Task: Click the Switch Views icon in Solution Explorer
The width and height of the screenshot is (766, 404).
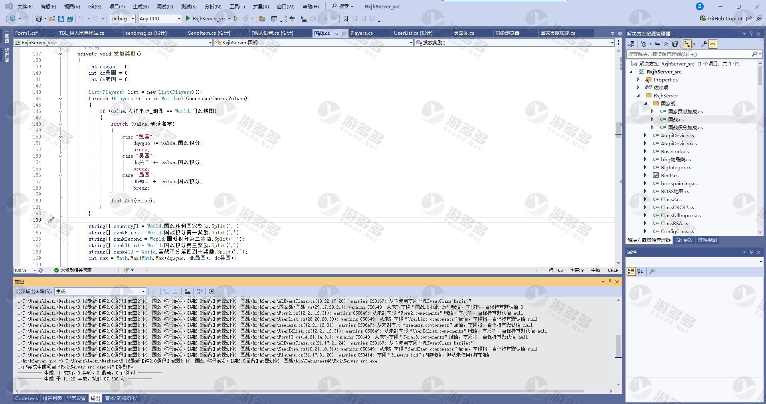Action: coord(631,44)
